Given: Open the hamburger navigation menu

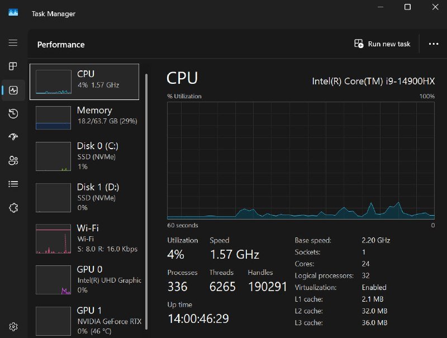Looking at the screenshot, I should pos(13,43).
